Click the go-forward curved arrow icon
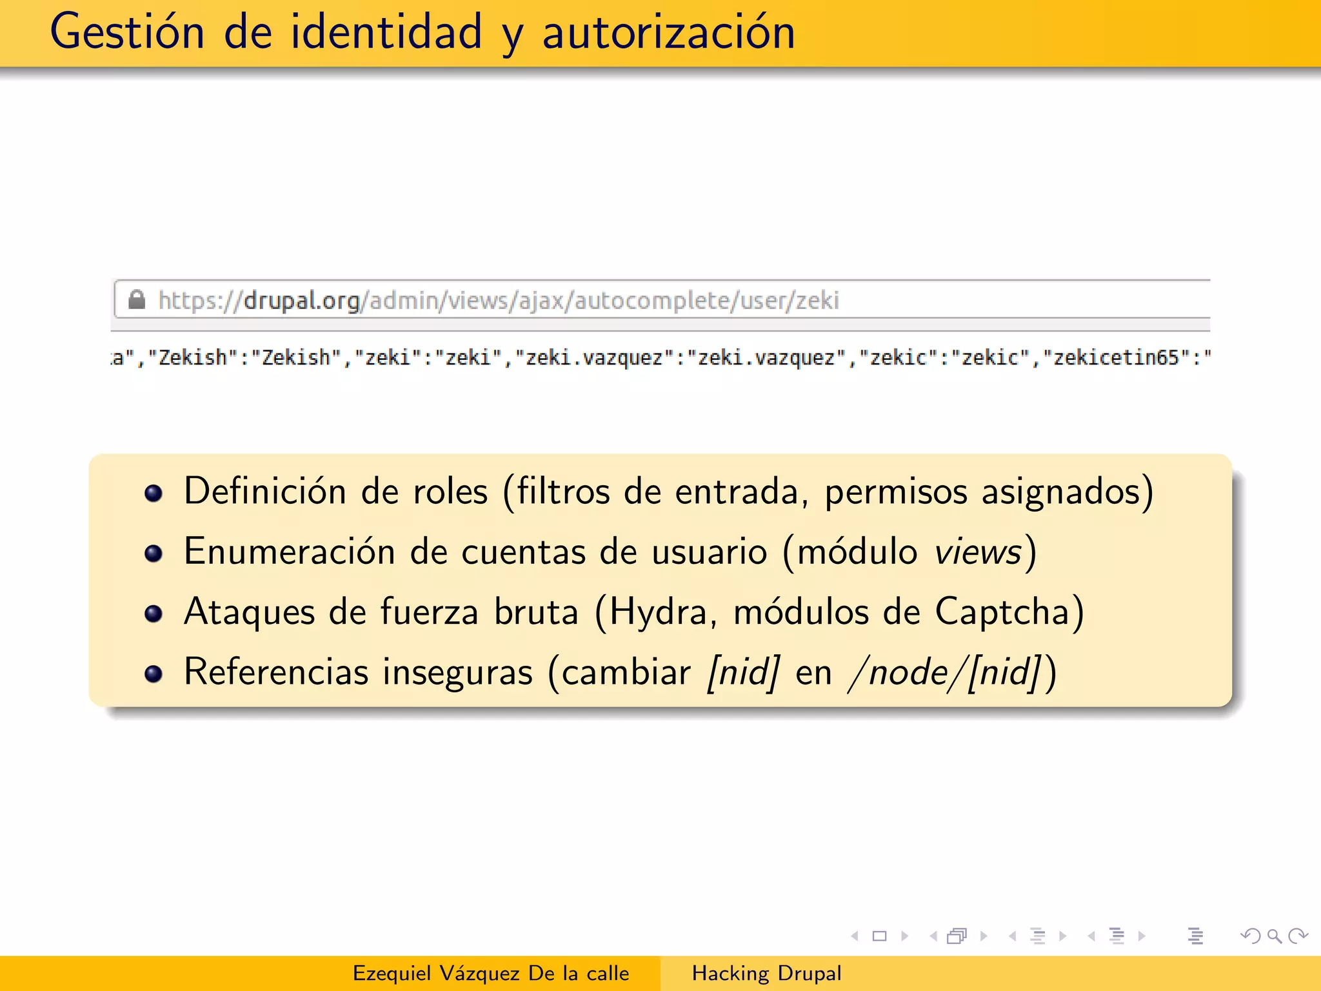Screen dimensions: 1321x991 [x=1298, y=936]
